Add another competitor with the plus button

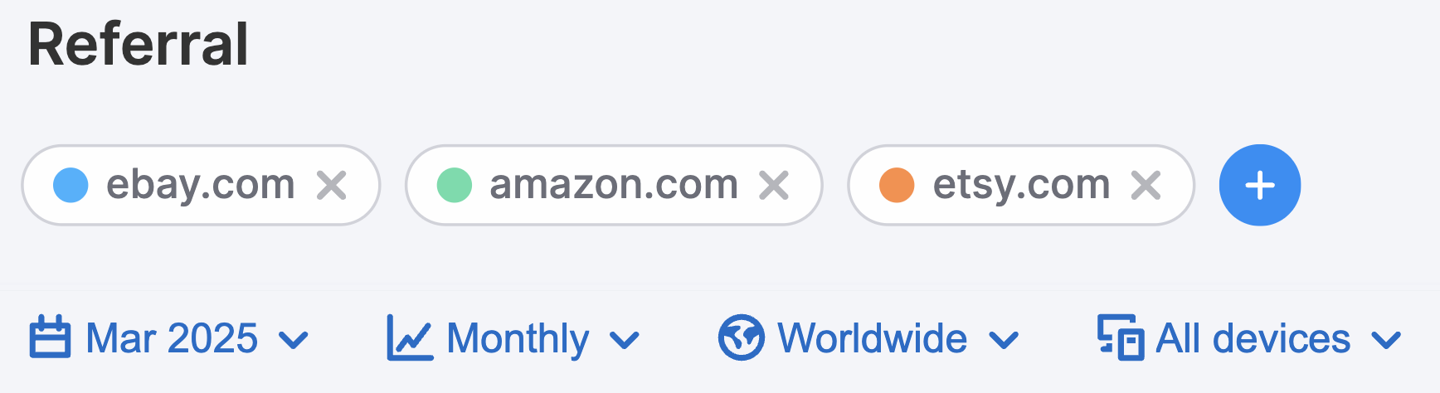point(1259,185)
